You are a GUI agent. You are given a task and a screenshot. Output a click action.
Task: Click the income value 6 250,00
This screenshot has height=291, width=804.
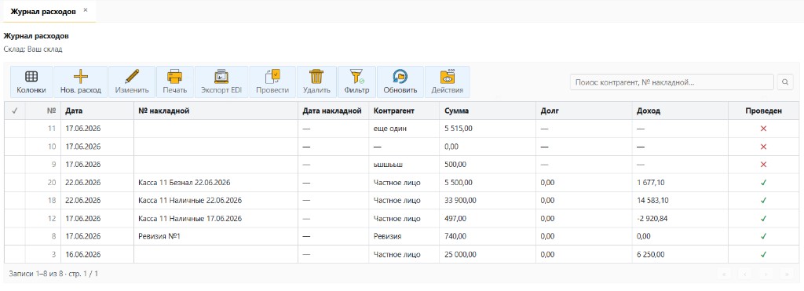(x=651, y=254)
